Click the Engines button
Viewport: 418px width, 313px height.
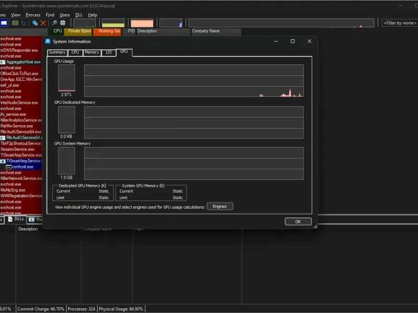(220, 207)
